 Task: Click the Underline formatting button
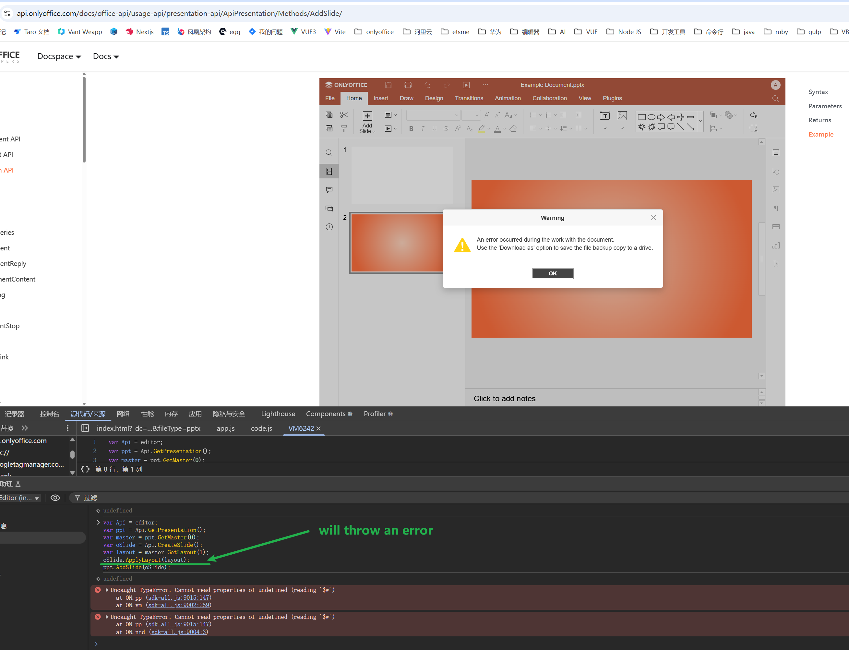pyautogui.click(x=434, y=128)
